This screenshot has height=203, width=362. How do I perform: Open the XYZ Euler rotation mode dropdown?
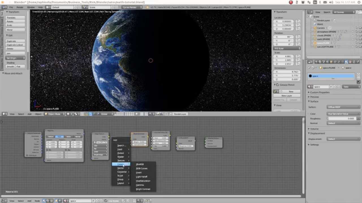(287, 48)
